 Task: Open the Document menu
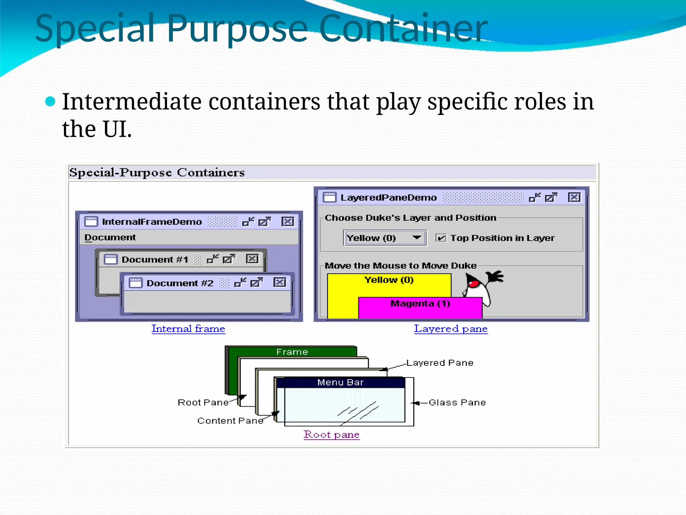(x=110, y=237)
